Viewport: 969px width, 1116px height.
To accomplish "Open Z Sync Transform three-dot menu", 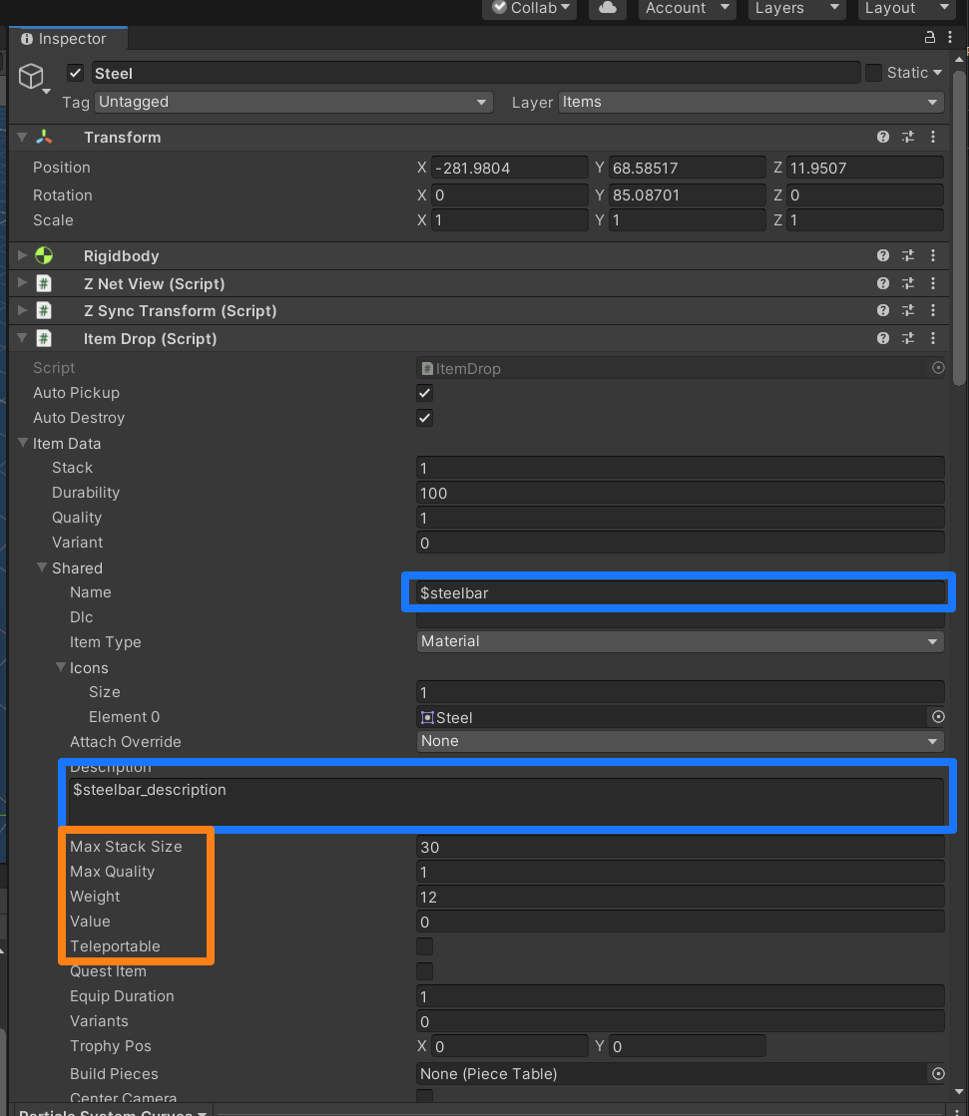I will [x=933, y=310].
